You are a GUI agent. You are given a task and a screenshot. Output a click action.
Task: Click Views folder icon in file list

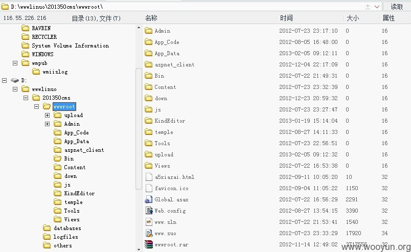tap(149, 166)
